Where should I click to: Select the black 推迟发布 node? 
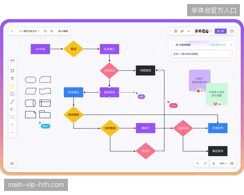(218, 151)
